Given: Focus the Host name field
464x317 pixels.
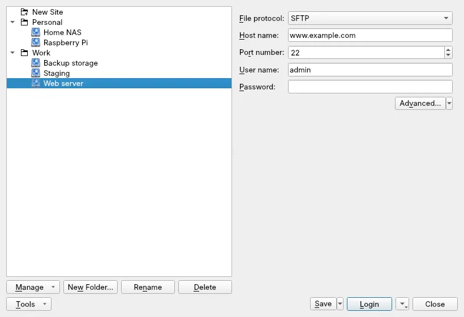Looking at the screenshot, I should pos(370,35).
